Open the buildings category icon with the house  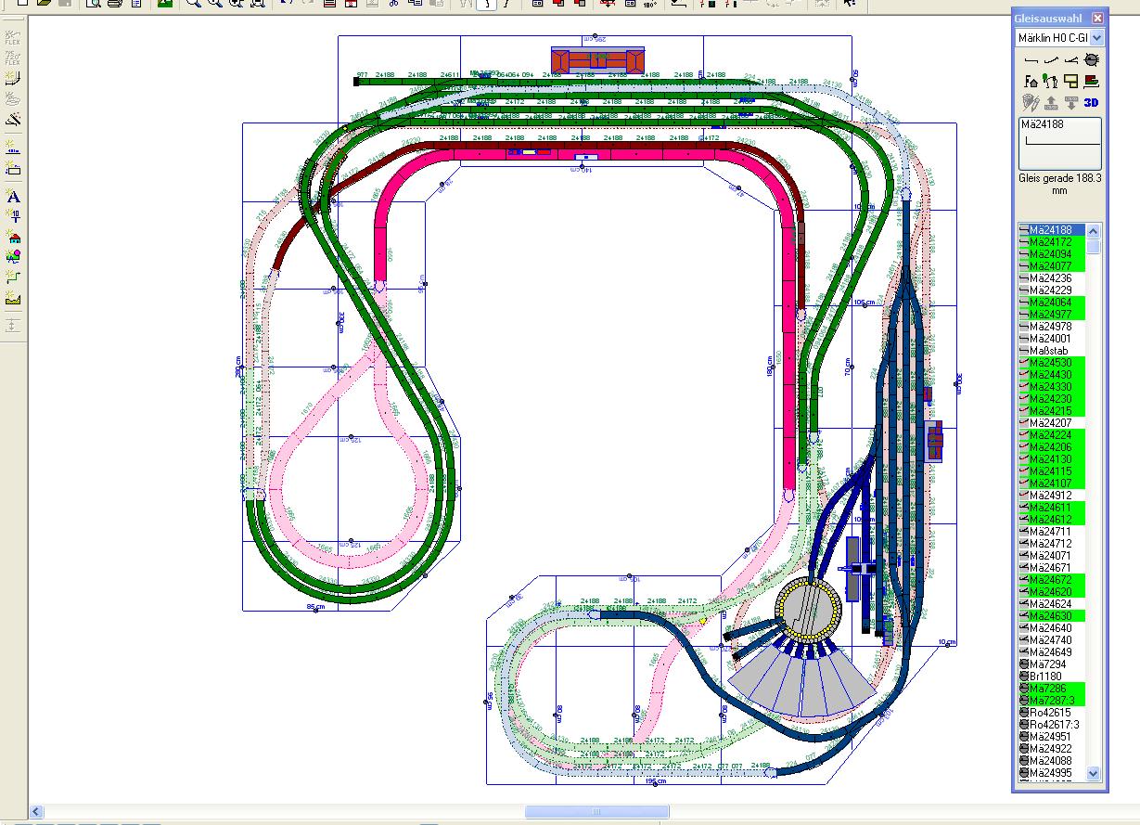click(1030, 81)
